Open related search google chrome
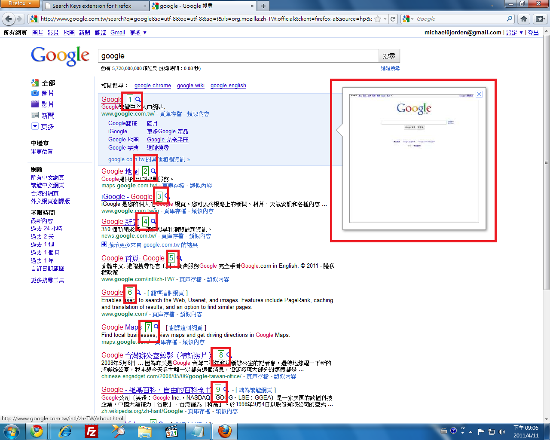The height and width of the screenshot is (440, 550). pyautogui.click(x=153, y=86)
